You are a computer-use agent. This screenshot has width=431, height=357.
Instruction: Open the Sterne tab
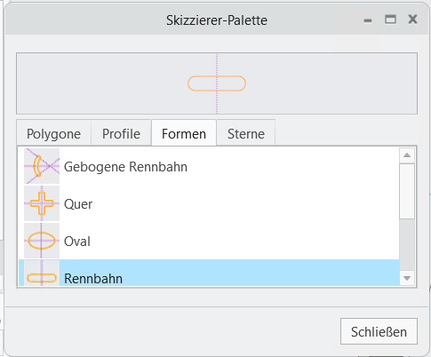click(246, 133)
